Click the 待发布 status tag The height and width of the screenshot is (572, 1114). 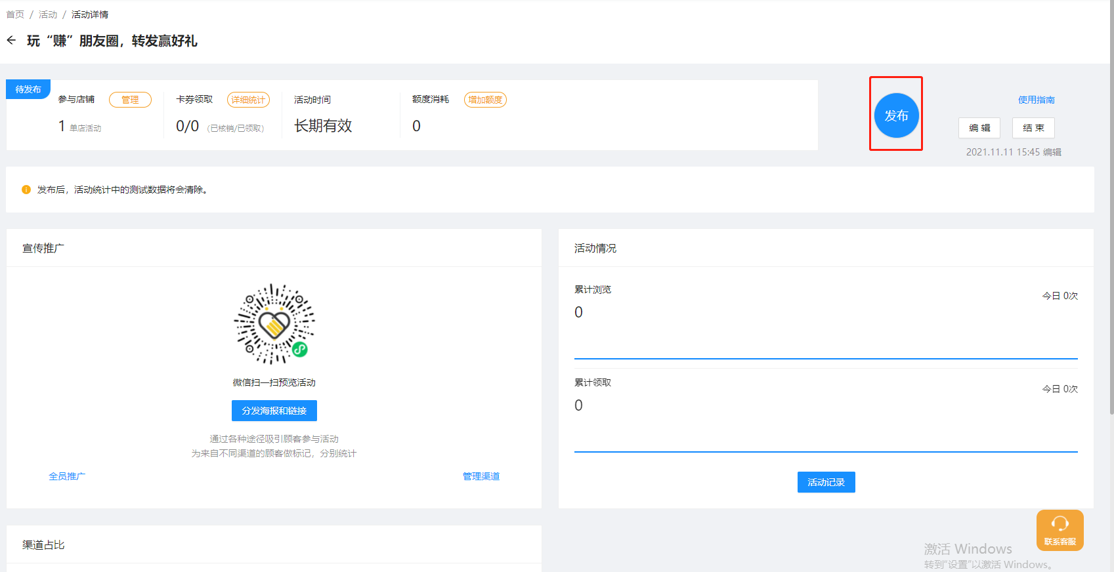click(x=28, y=89)
